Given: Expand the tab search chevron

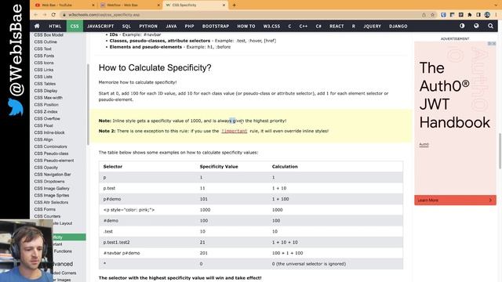Looking at the screenshot, I should point(496,5).
